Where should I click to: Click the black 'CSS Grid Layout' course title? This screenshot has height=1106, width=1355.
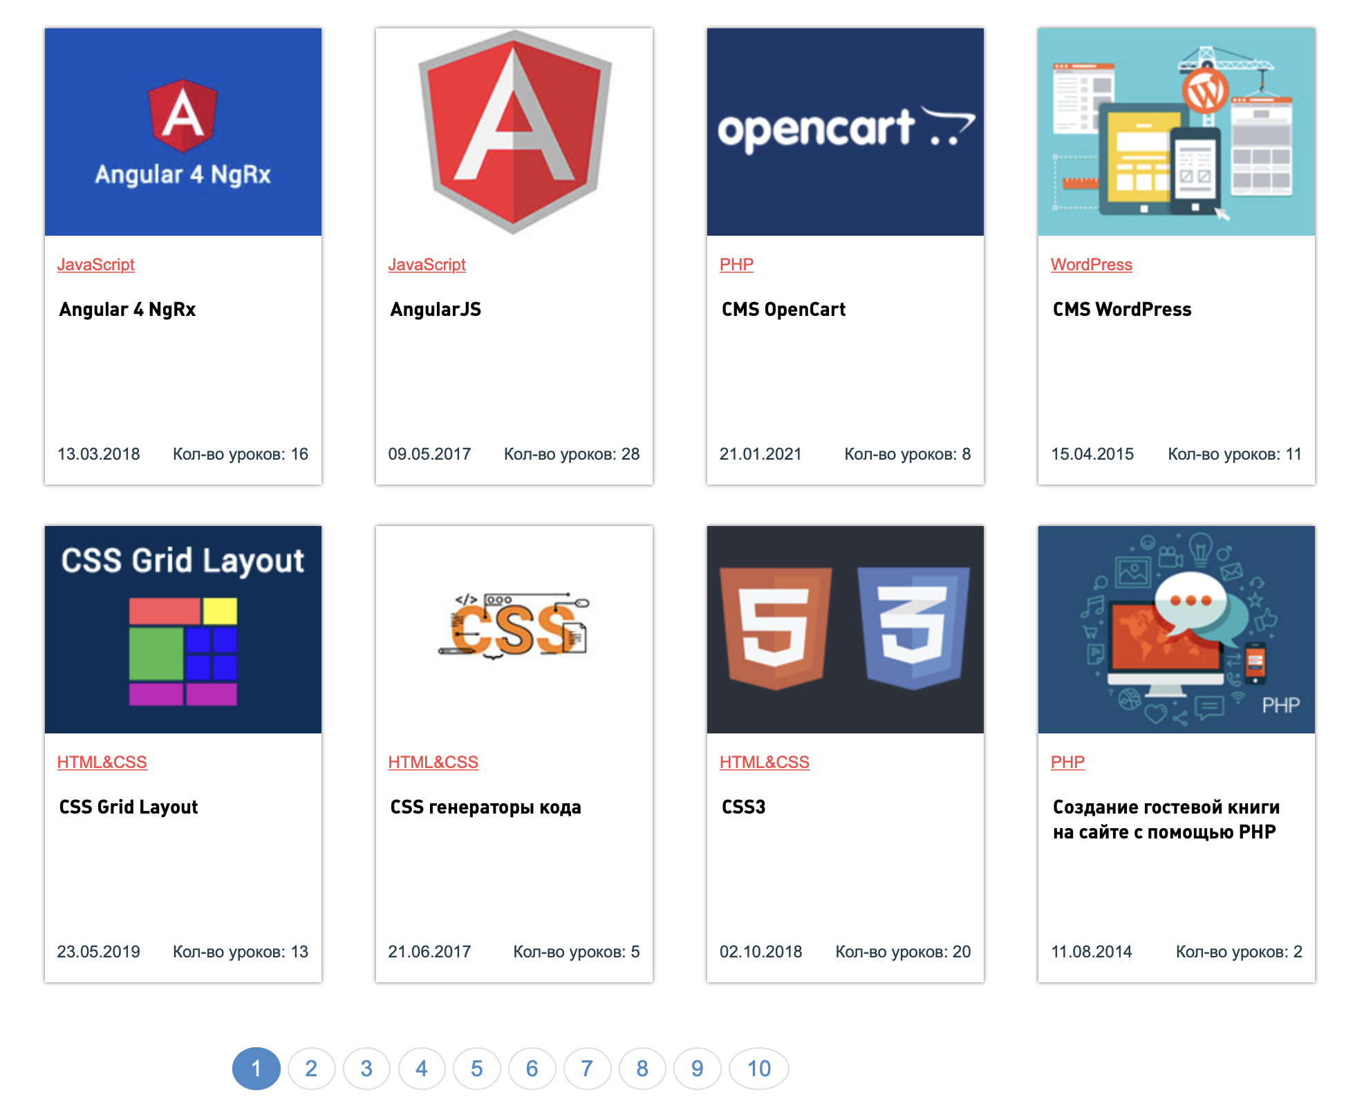129,807
